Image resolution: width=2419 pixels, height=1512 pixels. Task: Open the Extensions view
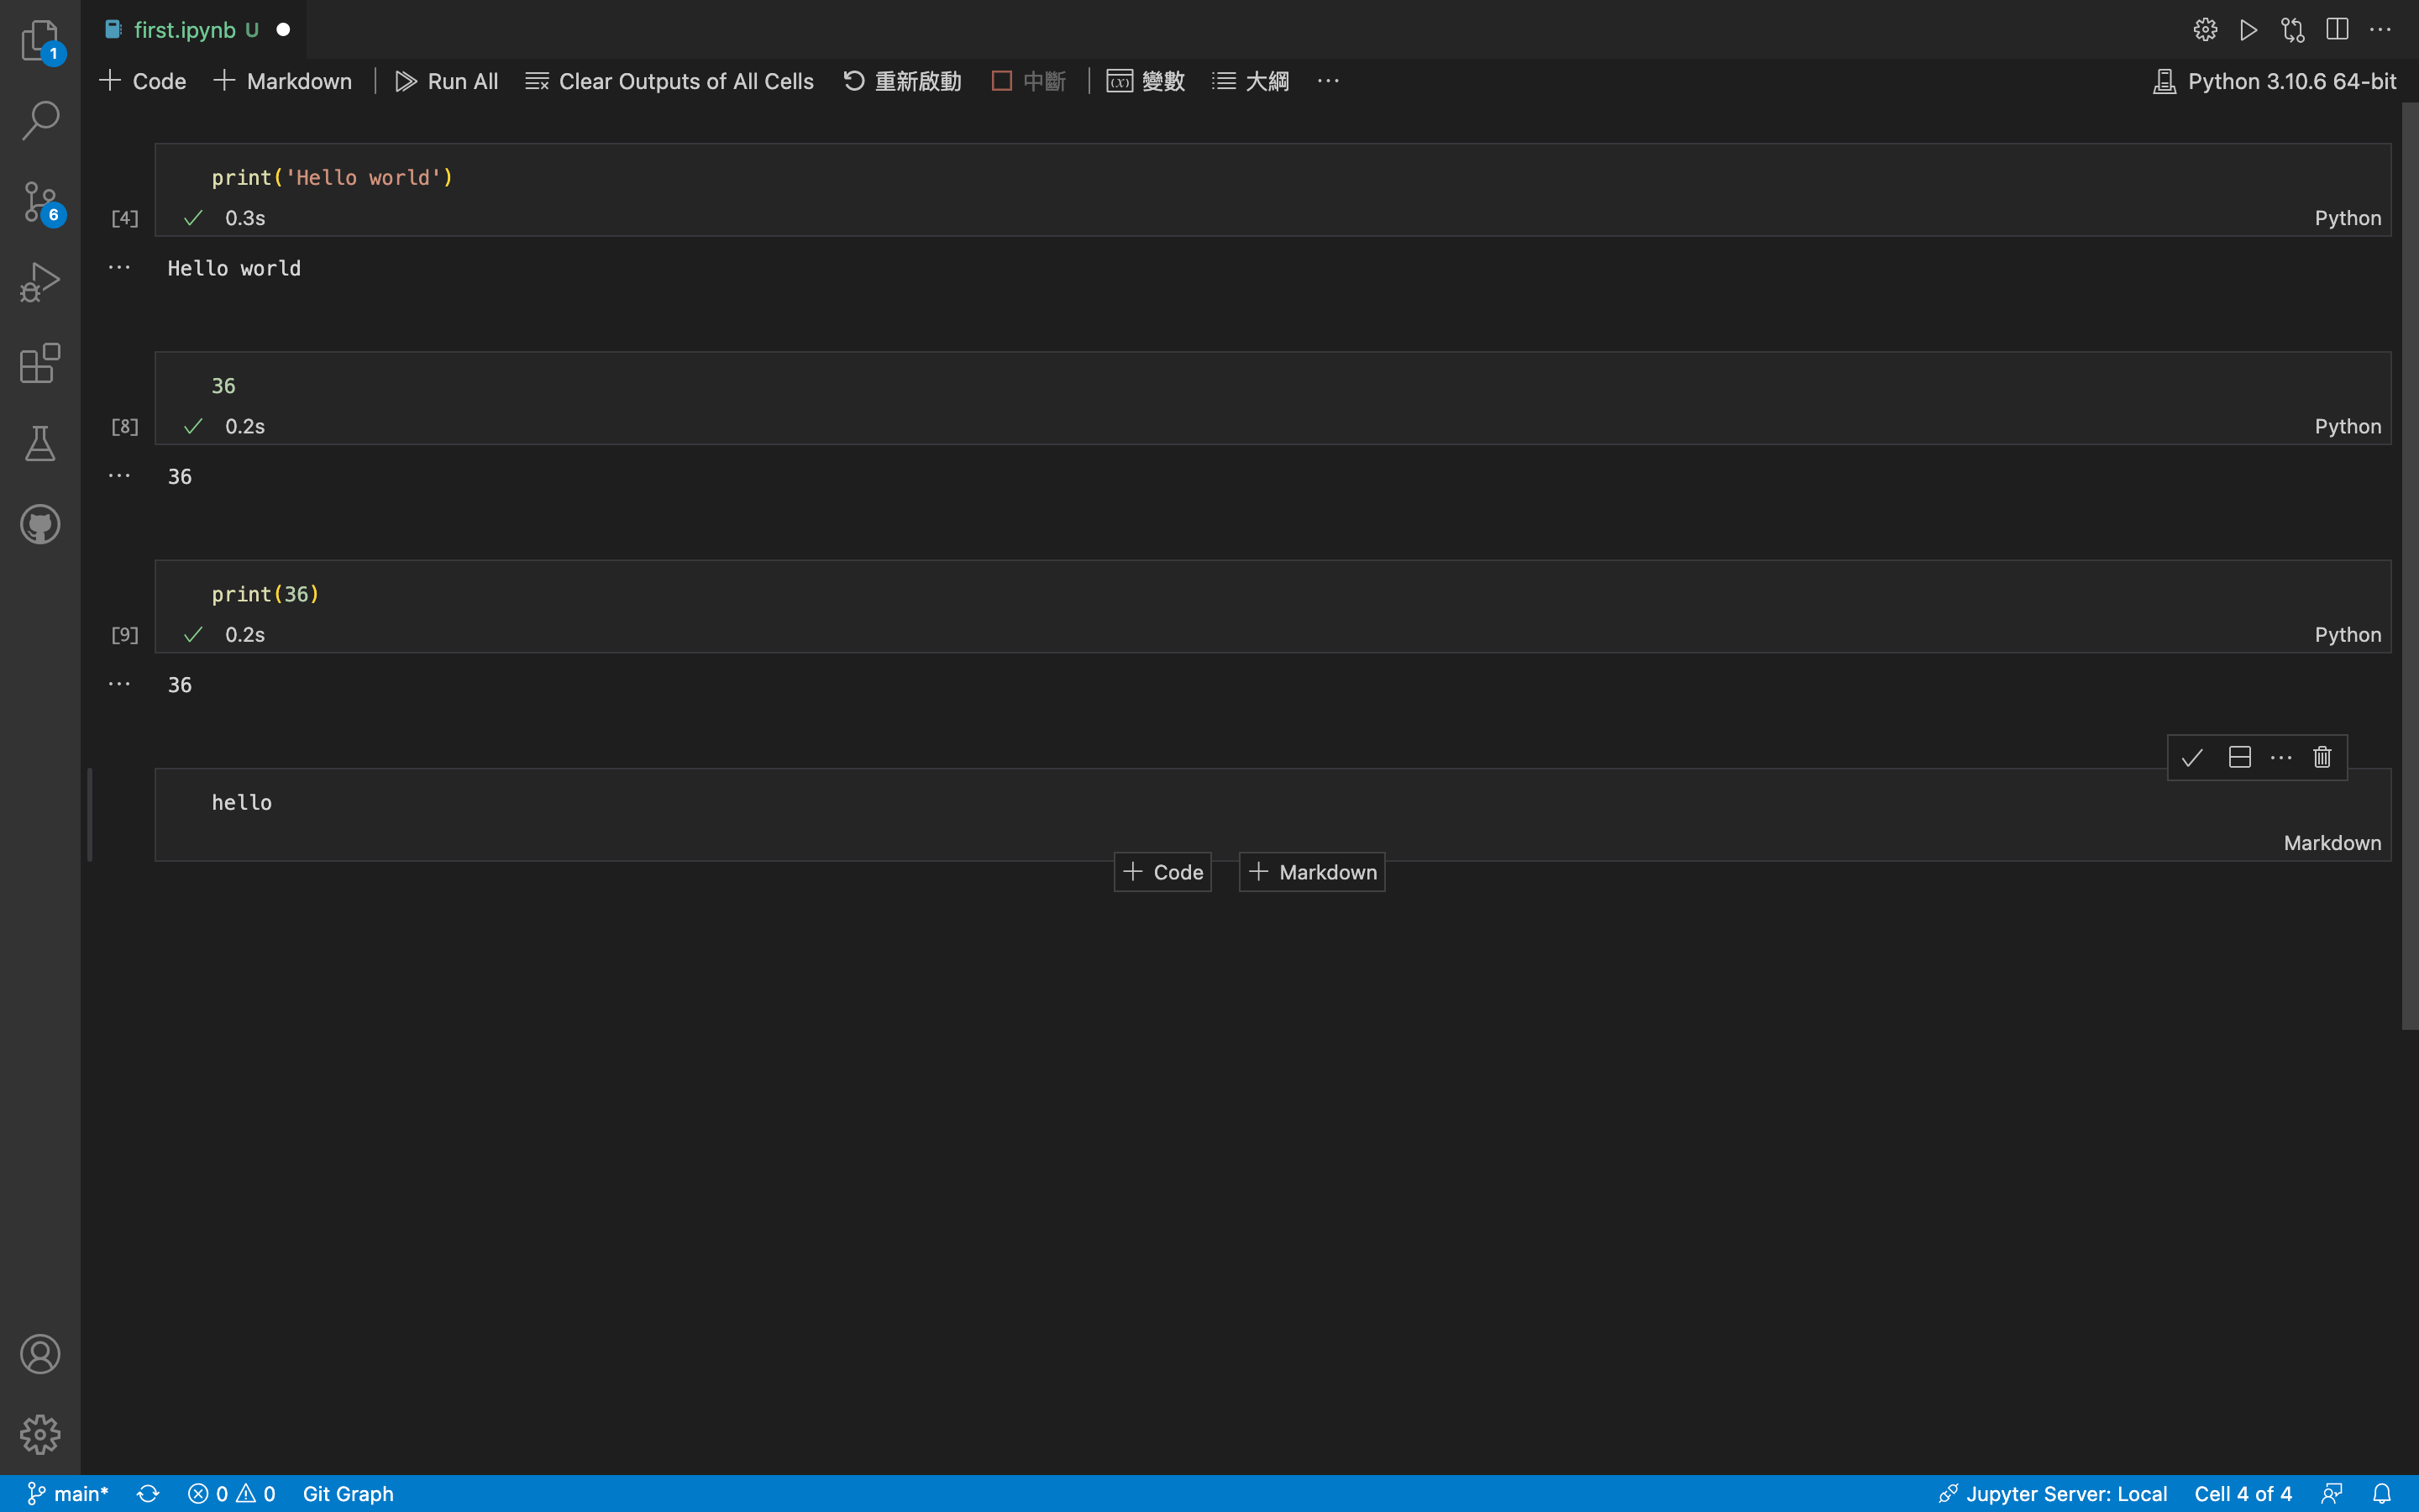click(x=40, y=363)
